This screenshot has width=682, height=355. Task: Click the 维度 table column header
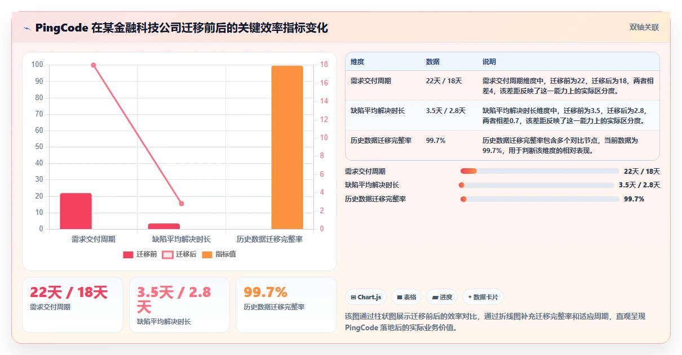tap(357, 61)
